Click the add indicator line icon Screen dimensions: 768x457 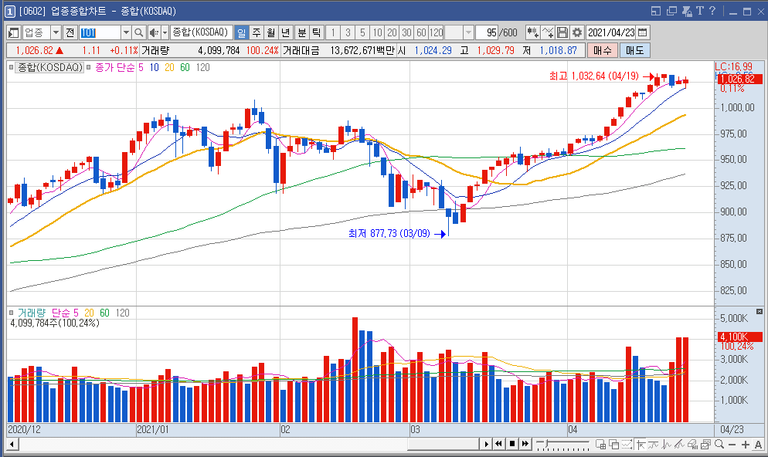[x=548, y=32]
